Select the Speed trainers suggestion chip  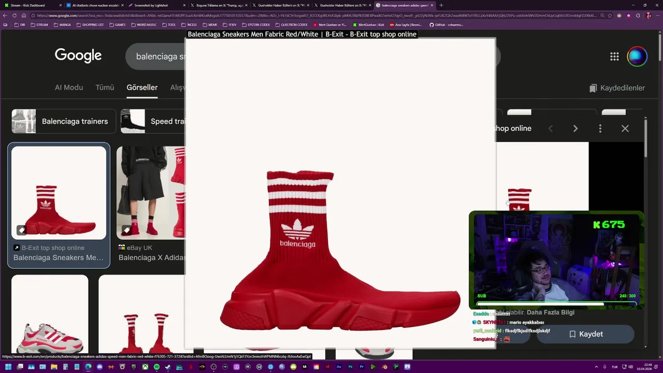click(153, 121)
